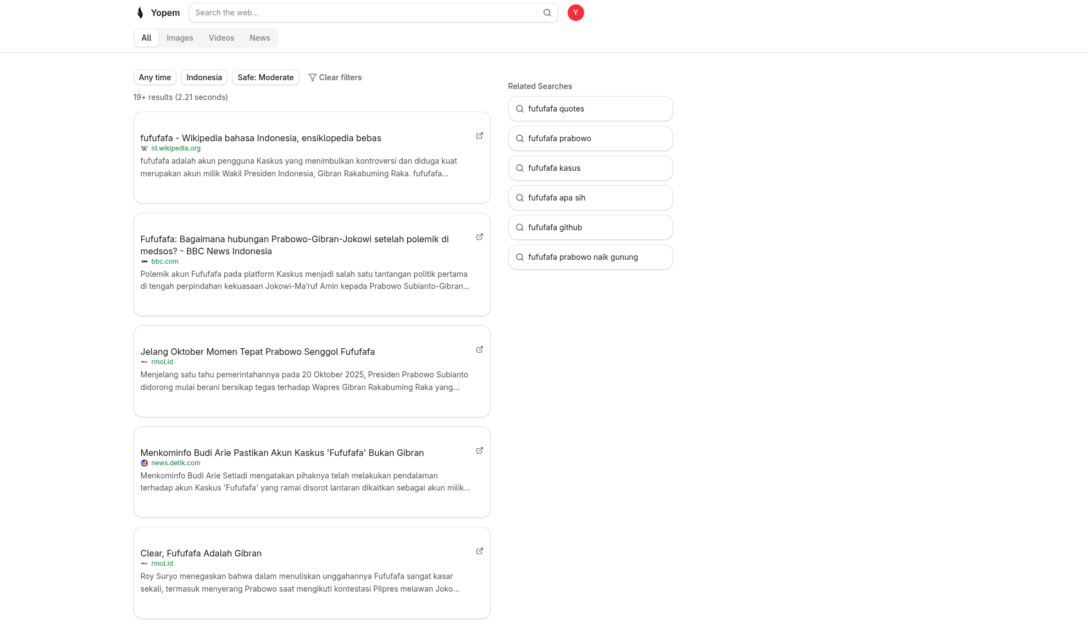Viewport: 1088px width, 624px height.
Task: Open the Indonesia region dropdown
Action: point(204,77)
